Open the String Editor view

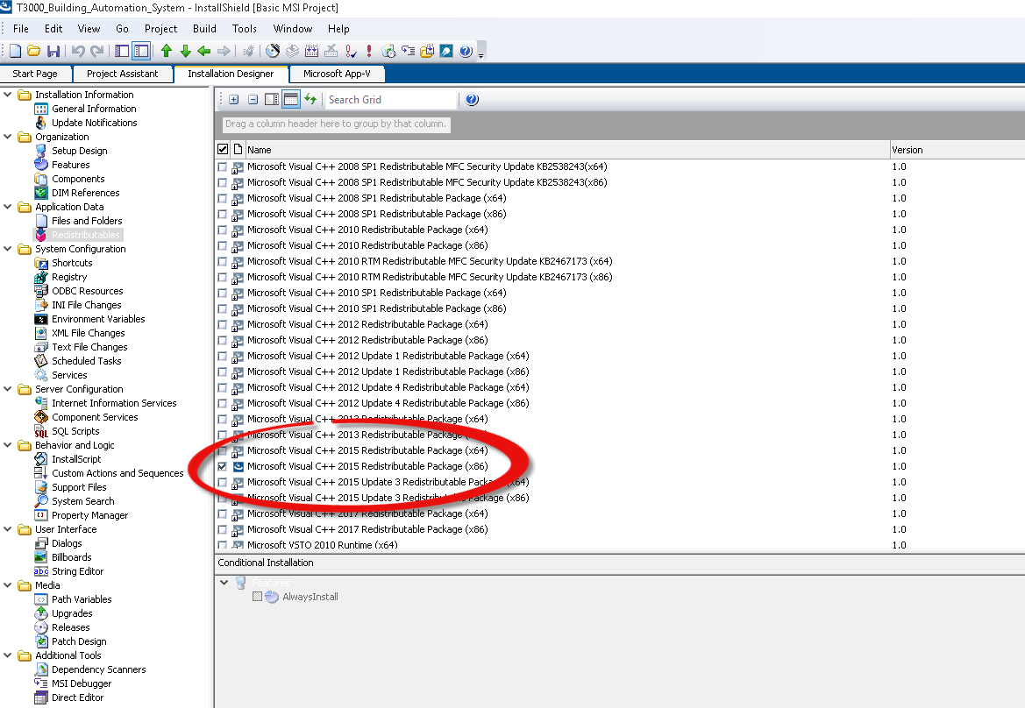(78, 571)
